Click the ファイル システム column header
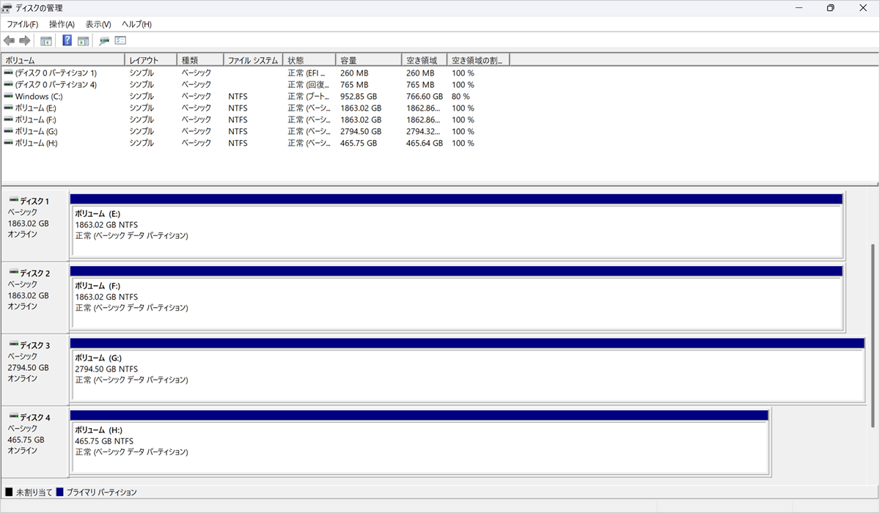This screenshot has height=513, width=880. click(252, 60)
